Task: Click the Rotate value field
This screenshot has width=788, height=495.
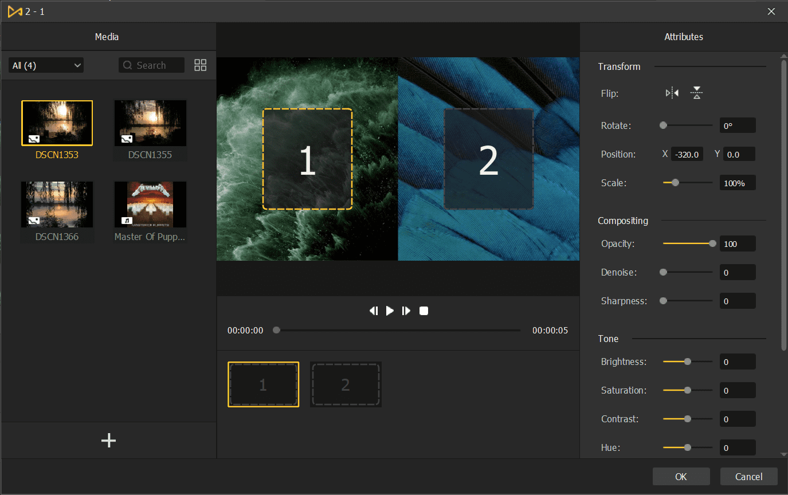Action: 738,125
